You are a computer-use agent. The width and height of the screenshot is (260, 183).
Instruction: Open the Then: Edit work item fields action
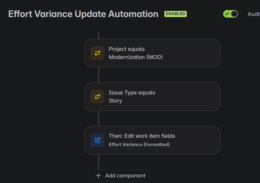pos(152,140)
